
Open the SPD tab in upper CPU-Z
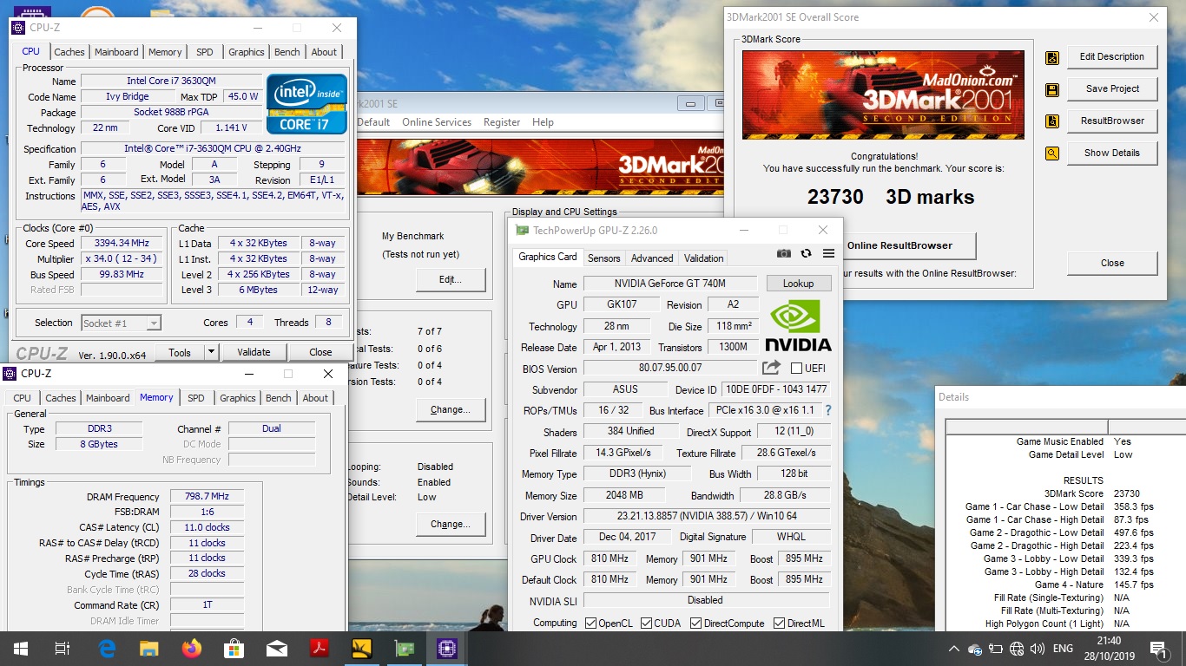click(204, 52)
